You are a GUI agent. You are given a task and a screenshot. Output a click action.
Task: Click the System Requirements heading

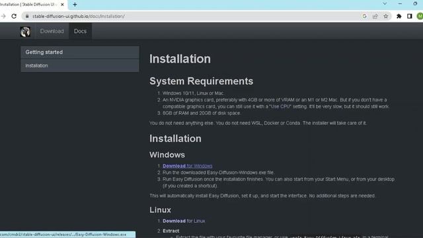201,81
